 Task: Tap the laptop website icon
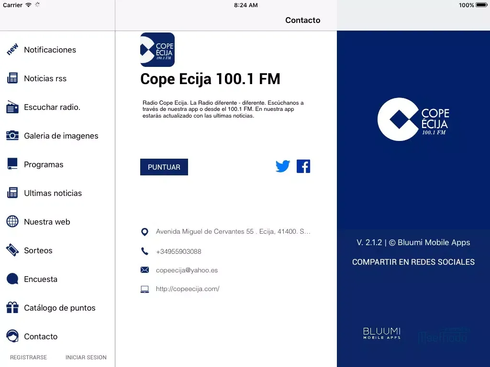point(145,289)
